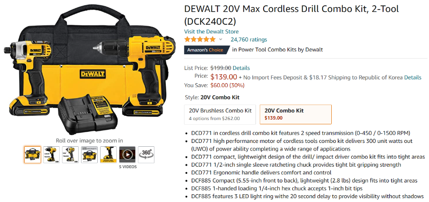Open shipping Details link after Republic of Korea
Viewport: 429px width, 202px height.
pos(413,77)
